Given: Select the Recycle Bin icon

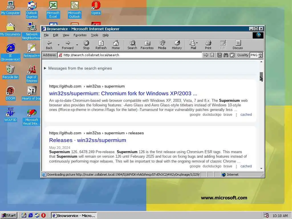Looking at the screenshot, I should 11,72.
